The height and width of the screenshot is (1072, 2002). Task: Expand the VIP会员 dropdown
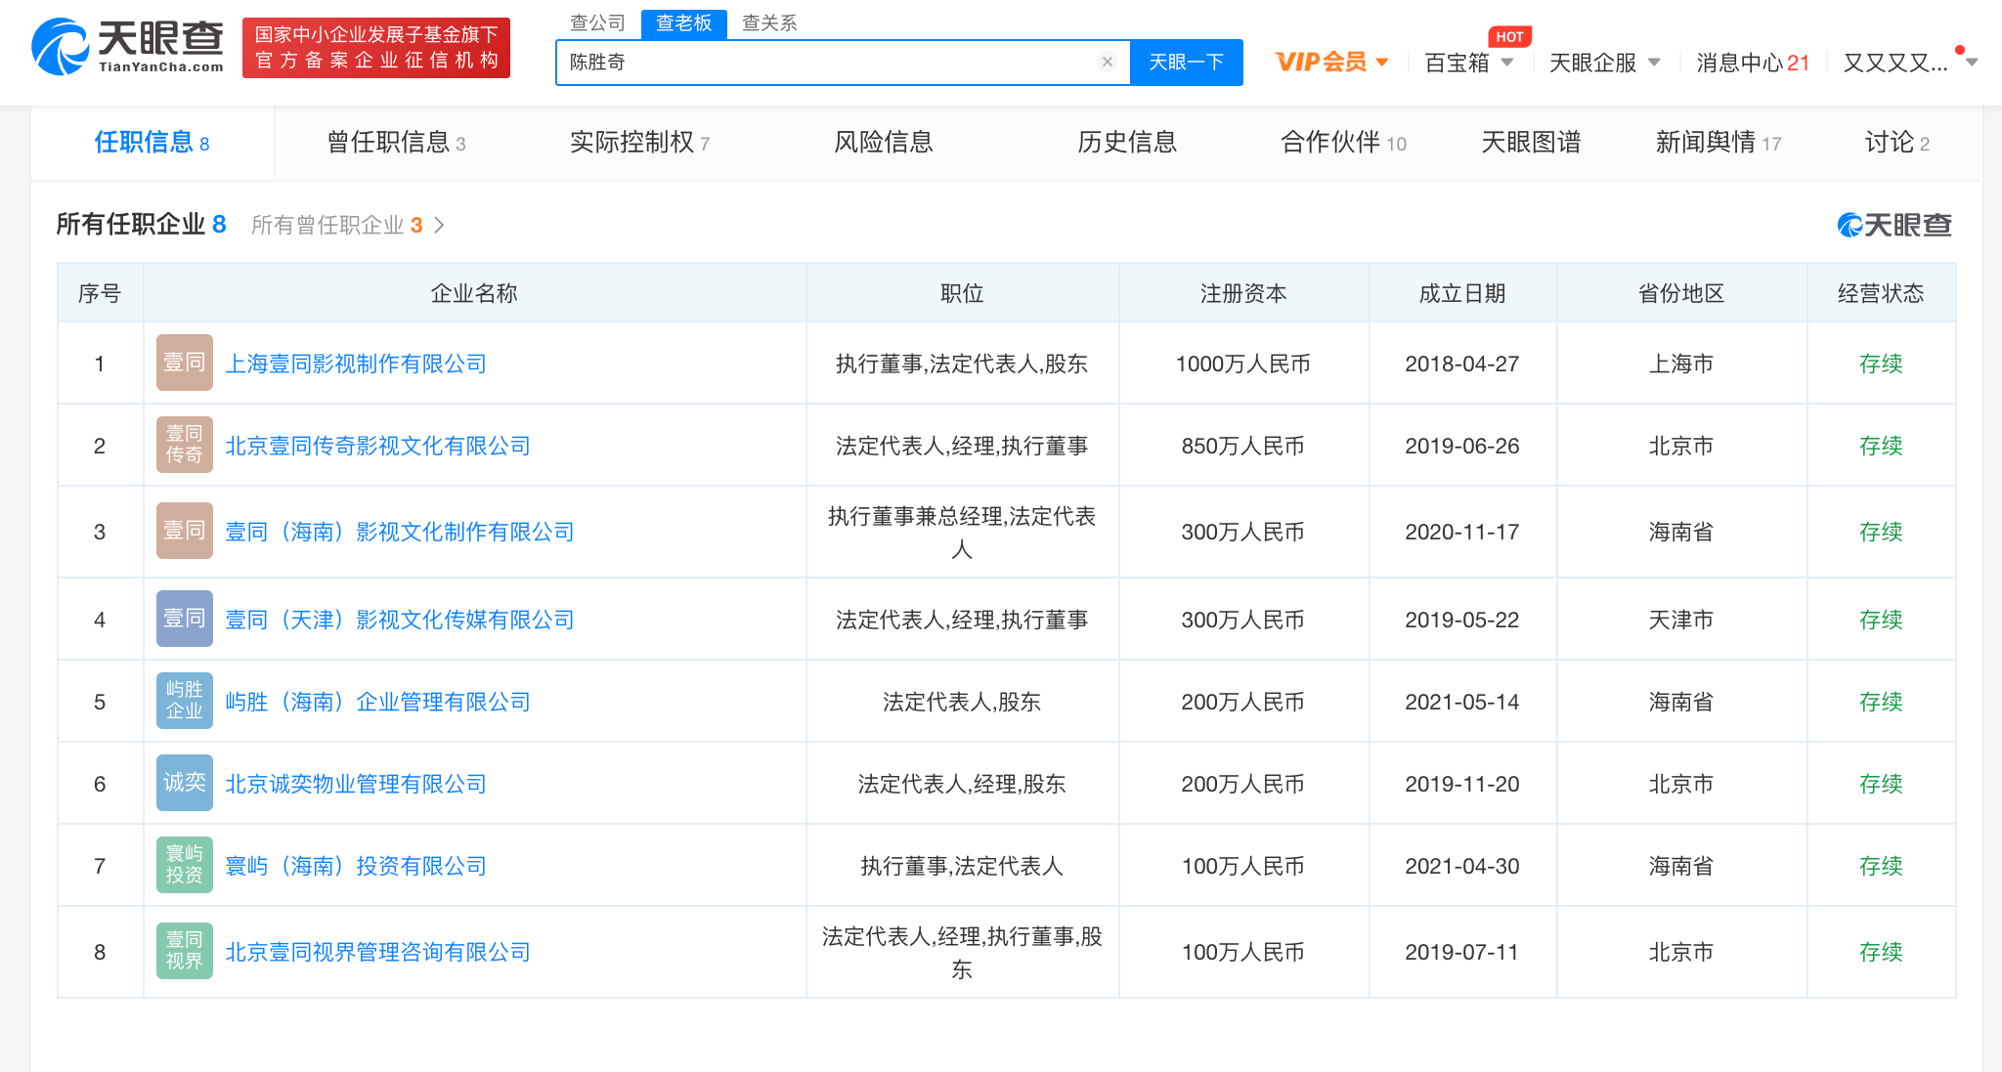(1331, 63)
